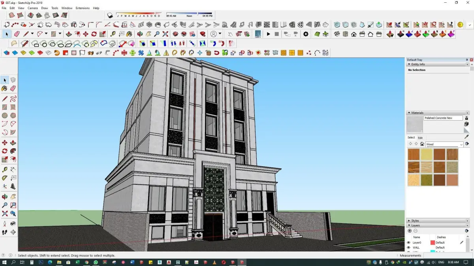Screen dimensions: 474x266
Task: Open the user account dropdown in toolbar
Action: (220, 34)
